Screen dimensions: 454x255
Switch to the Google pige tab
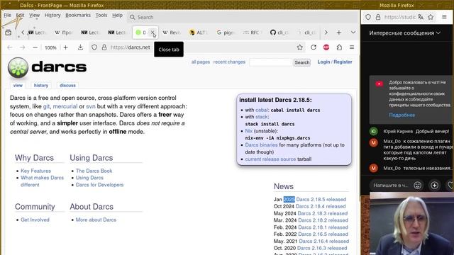(x=225, y=33)
